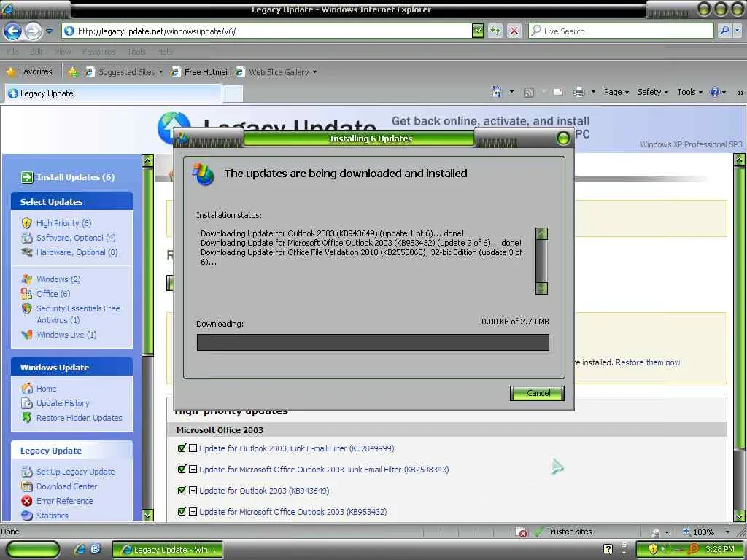
Task: Expand details for KB2849999 update
Action: click(x=193, y=448)
